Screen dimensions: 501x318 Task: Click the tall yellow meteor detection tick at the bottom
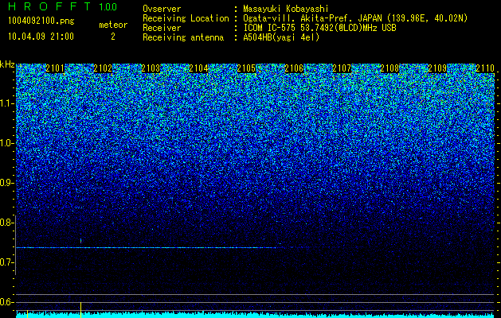[x=80, y=310]
